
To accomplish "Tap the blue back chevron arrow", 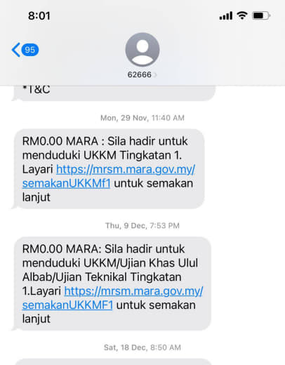I will [16, 50].
